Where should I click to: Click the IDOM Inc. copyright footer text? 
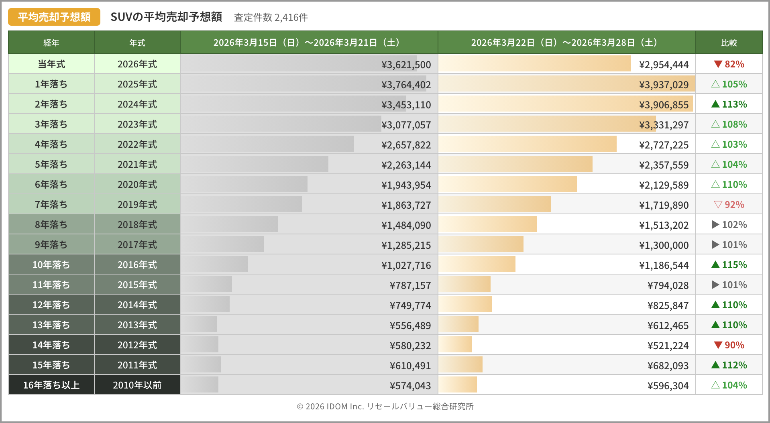[x=385, y=407]
